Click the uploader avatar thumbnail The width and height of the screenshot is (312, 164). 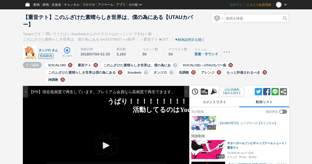click(30, 52)
